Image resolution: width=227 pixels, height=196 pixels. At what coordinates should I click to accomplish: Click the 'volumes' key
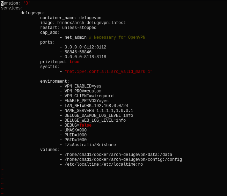pos(49,150)
